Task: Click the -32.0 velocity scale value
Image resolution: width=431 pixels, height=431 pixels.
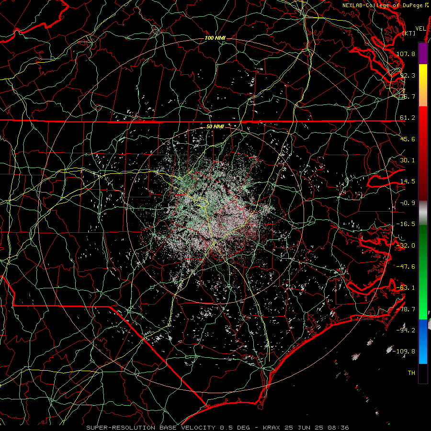Action: 406,246
